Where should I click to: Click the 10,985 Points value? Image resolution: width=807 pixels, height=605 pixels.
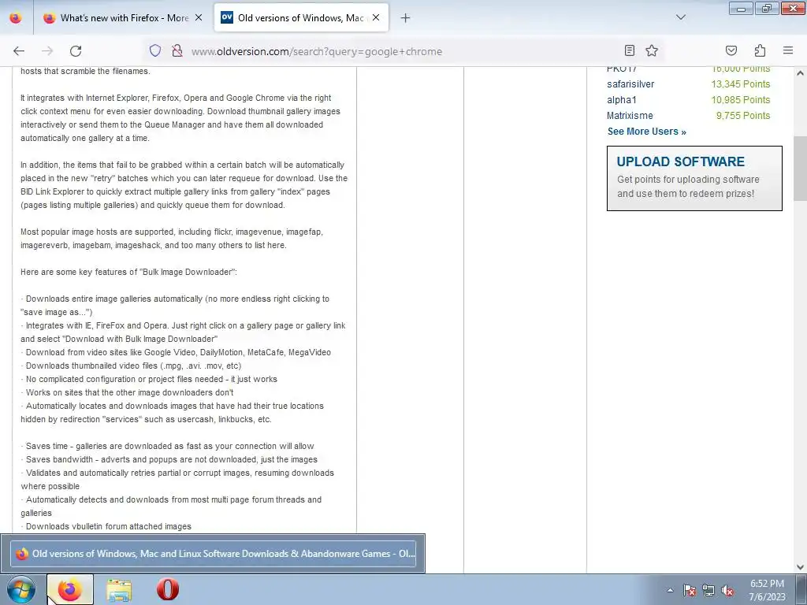(x=741, y=100)
